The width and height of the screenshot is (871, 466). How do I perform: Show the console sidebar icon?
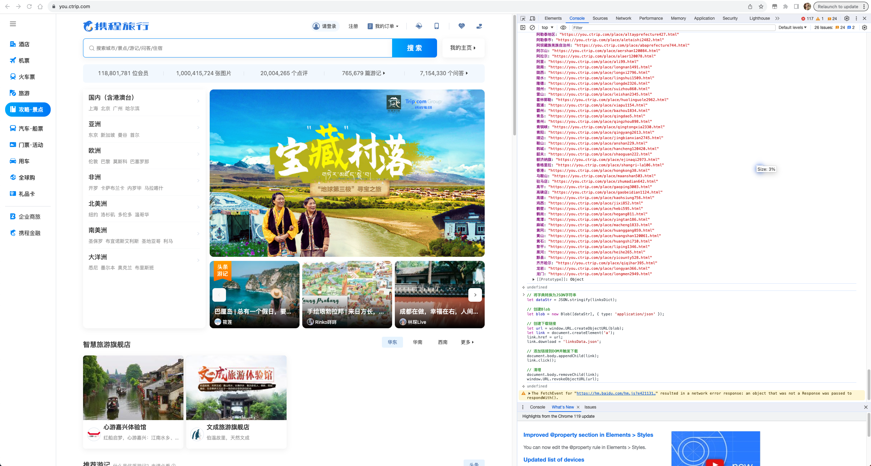coord(523,28)
